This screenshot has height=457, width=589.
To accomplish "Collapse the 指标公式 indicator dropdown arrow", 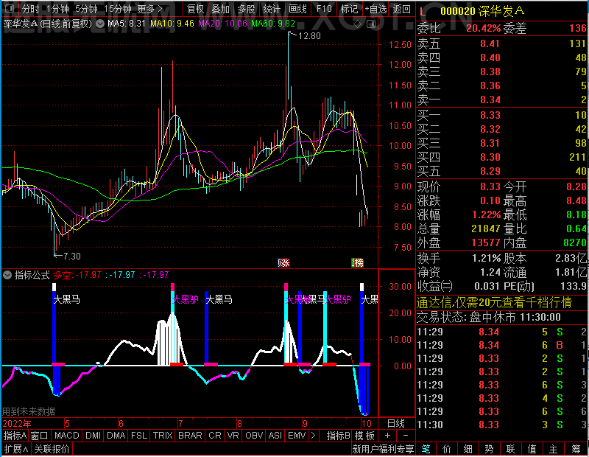I will click(7, 275).
